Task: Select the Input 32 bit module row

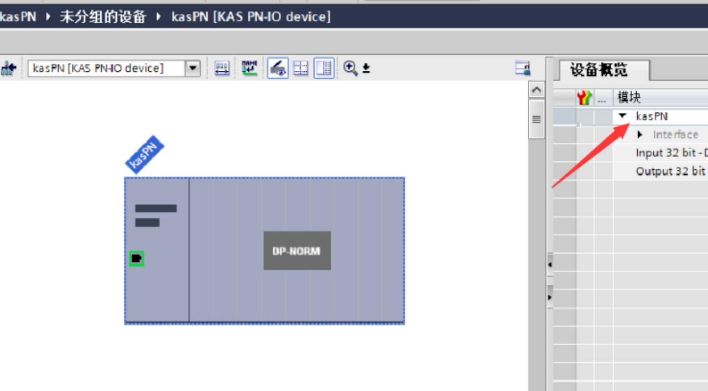Action: pos(670,153)
